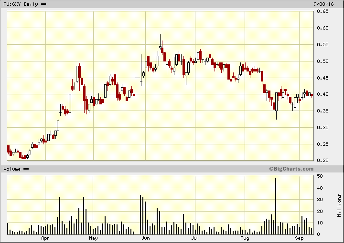This screenshot has height=243, width=344.
Task: Select the 0.55 price axis label
Action: tap(322, 45)
